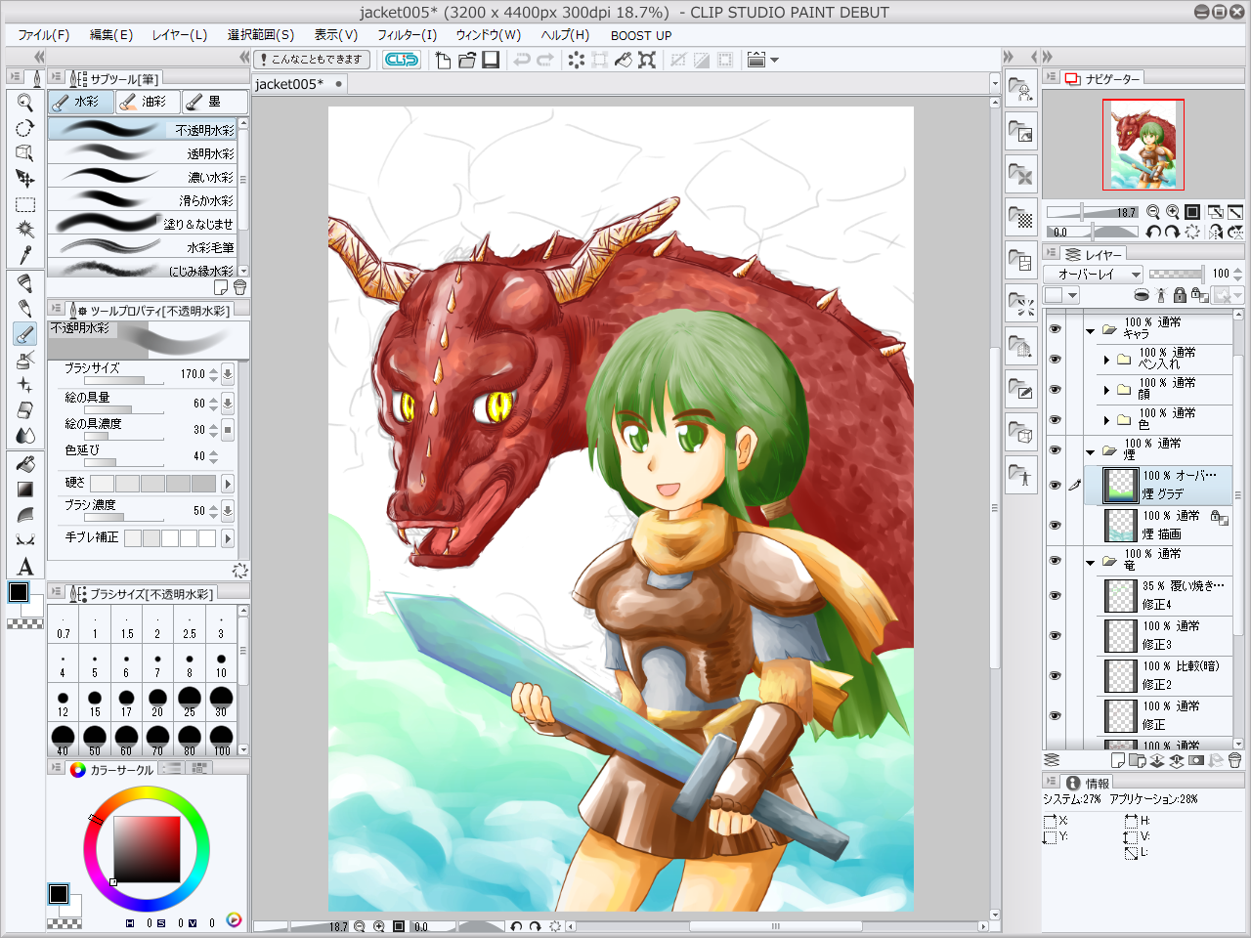The image size is (1251, 938).
Task: Collapse the 煙 layer folder
Action: [x=1091, y=451]
